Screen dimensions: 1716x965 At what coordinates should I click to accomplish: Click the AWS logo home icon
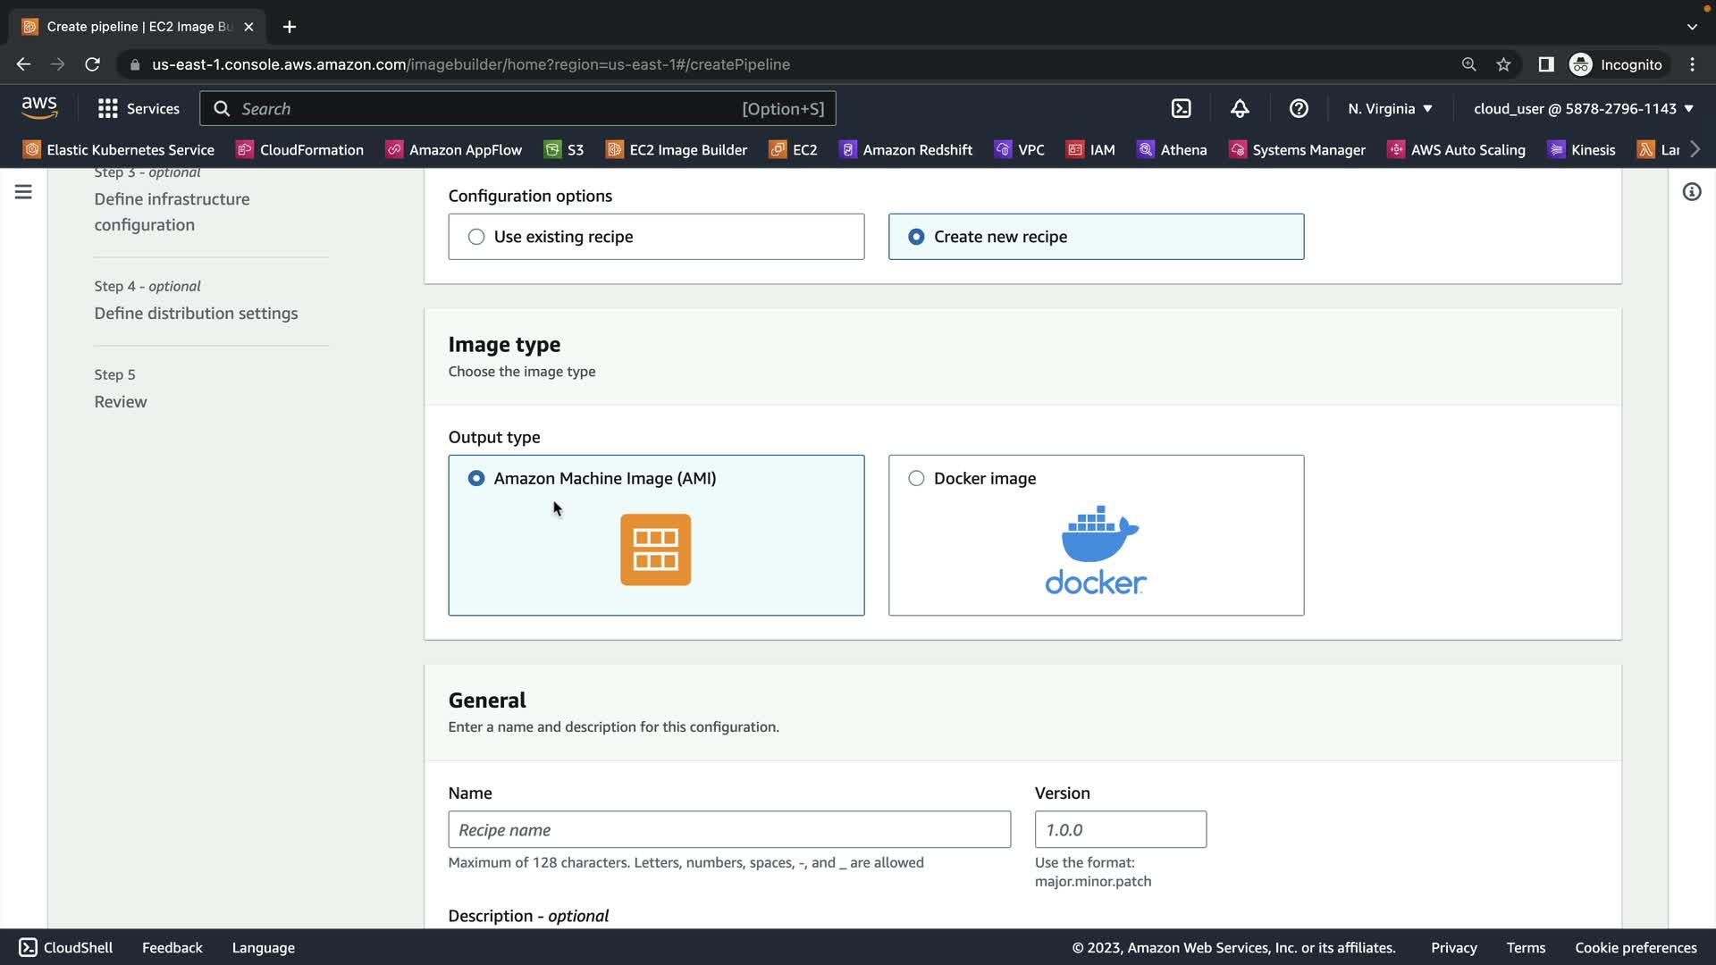click(x=39, y=108)
